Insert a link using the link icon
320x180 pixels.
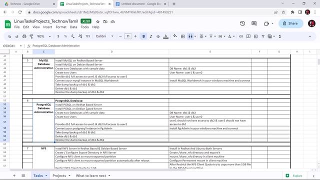click(x=241, y=36)
